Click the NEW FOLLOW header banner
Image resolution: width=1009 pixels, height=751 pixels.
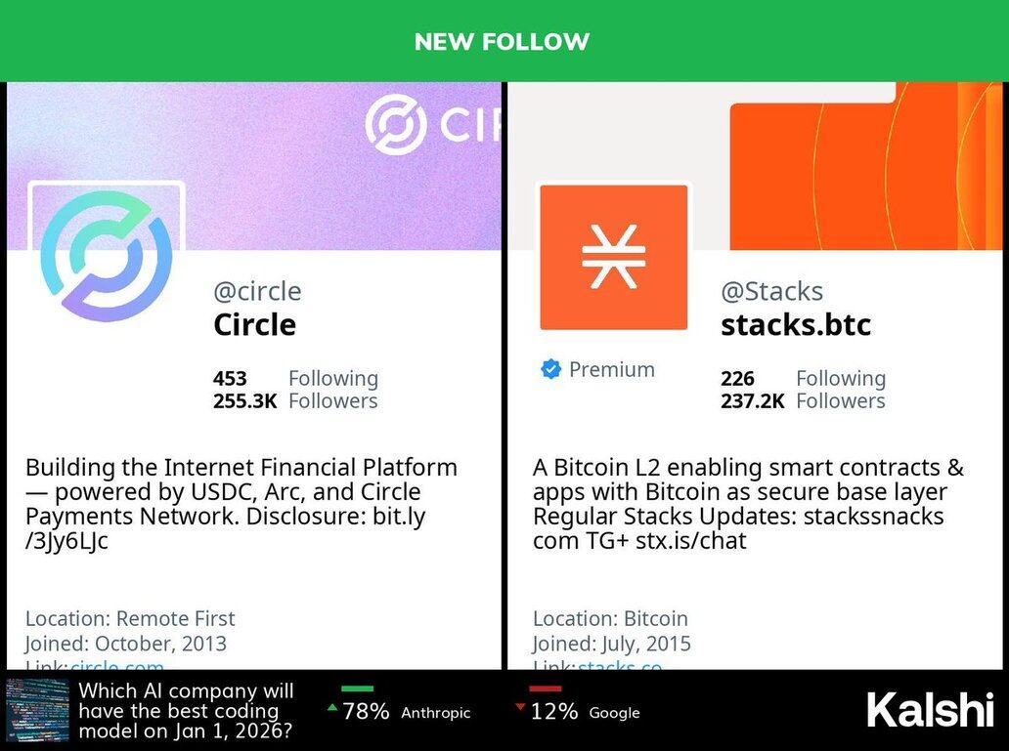[x=503, y=41]
